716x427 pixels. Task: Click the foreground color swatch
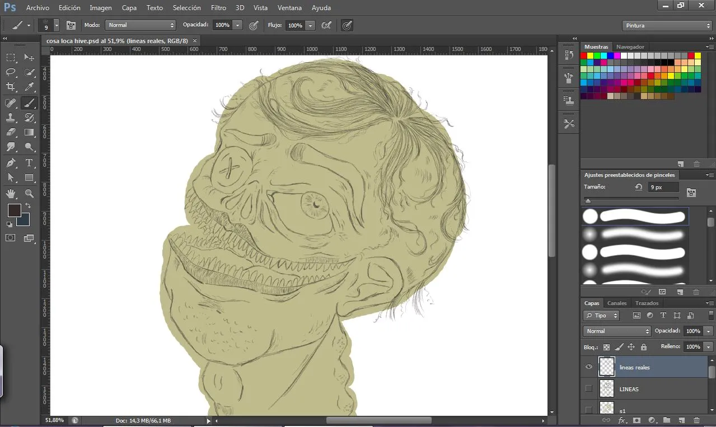[x=14, y=210]
